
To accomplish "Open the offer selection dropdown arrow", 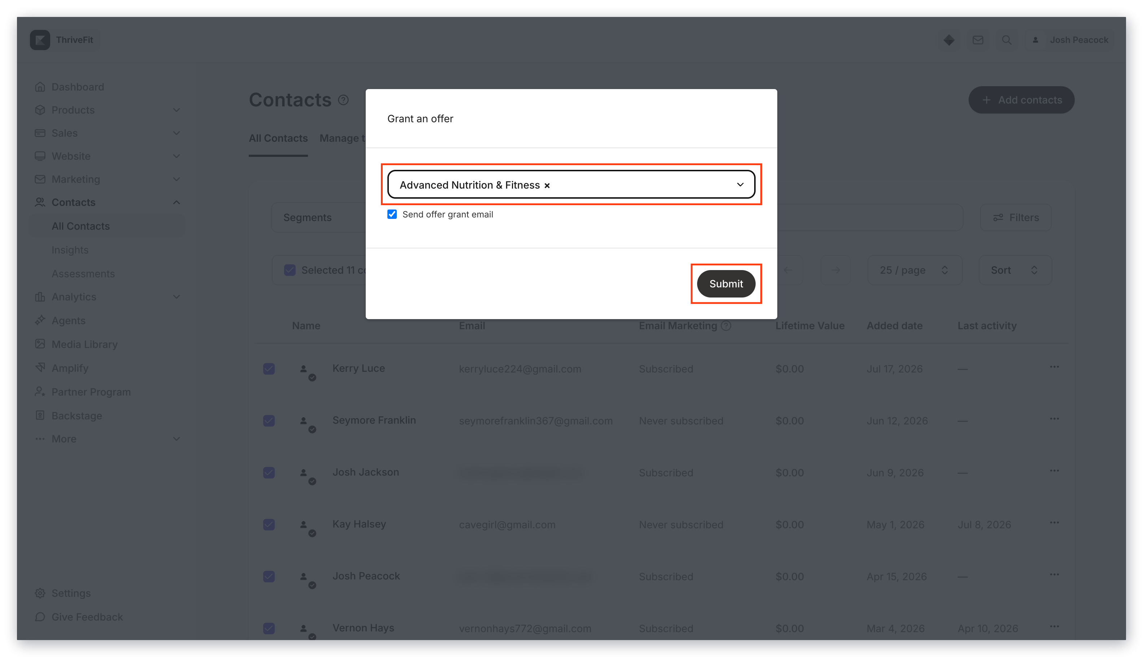I will click(740, 185).
